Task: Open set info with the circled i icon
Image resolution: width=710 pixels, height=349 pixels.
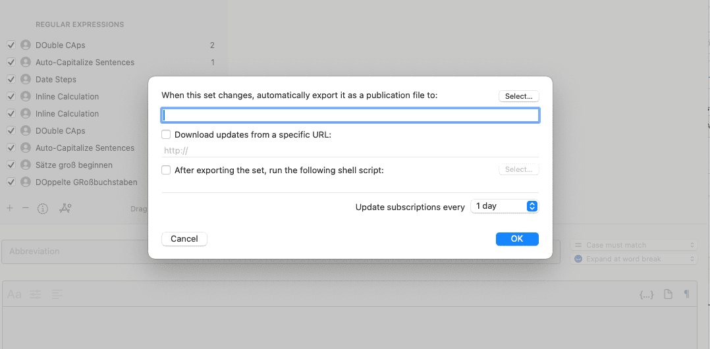Action: pos(43,209)
